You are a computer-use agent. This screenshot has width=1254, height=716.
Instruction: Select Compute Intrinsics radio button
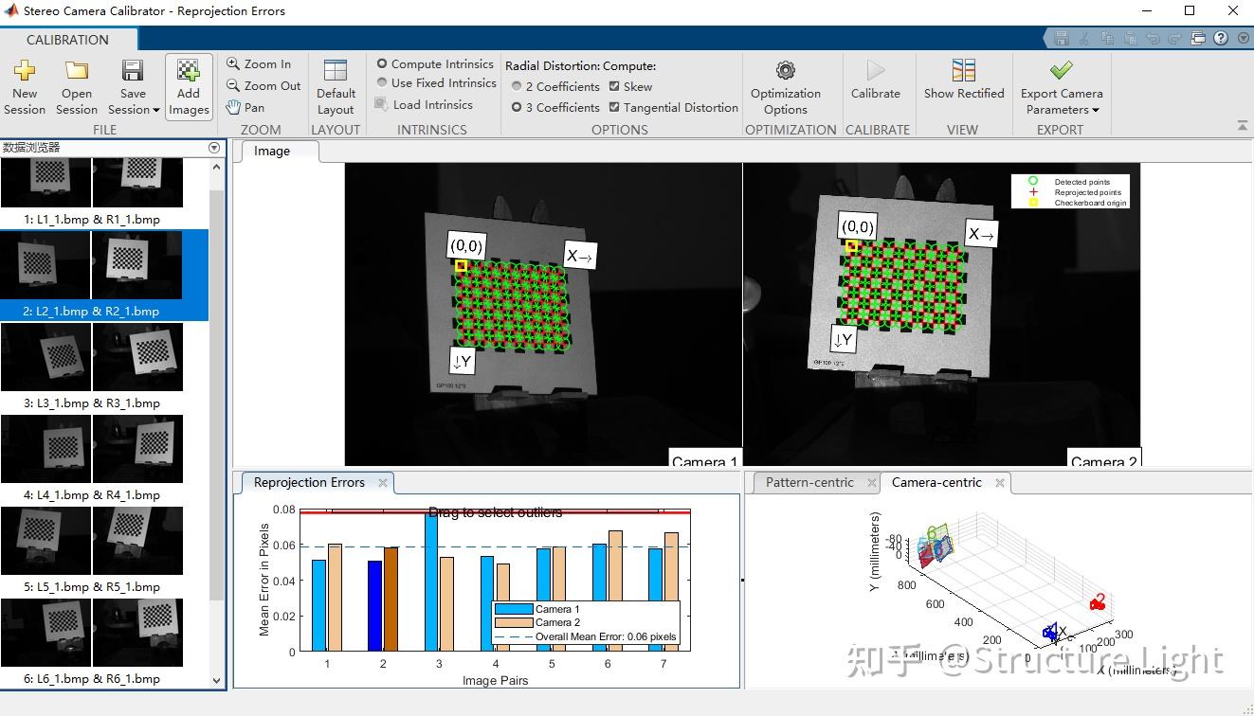pyautogui.click(x=382, y=63)
